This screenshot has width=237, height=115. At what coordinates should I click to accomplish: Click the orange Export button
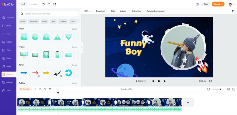218,4
